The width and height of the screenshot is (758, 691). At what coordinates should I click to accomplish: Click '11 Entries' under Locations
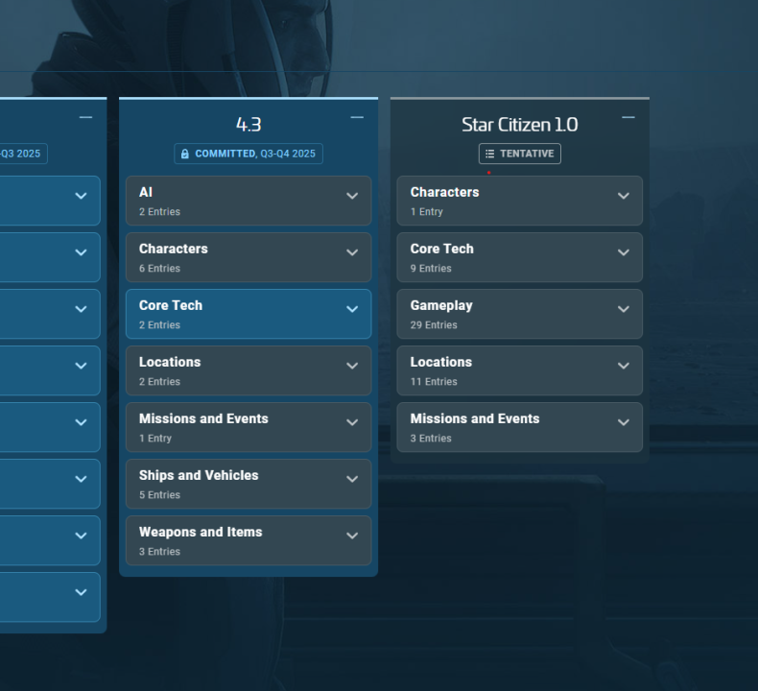click(434, 382)
